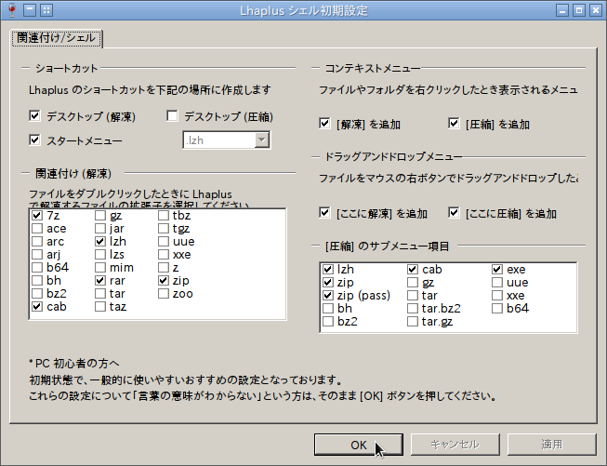This screenshot has height=466, width=607.
Task: Click the wine glass icon in the title bar
Action: pos(11,10)
